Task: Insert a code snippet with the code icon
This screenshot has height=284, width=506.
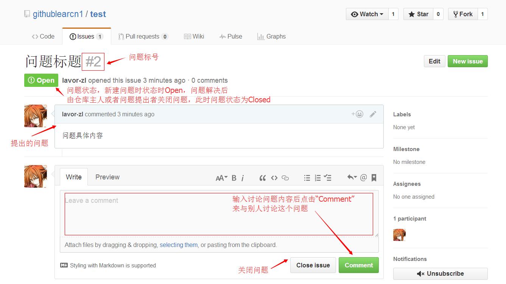Action: pos(274,177)
